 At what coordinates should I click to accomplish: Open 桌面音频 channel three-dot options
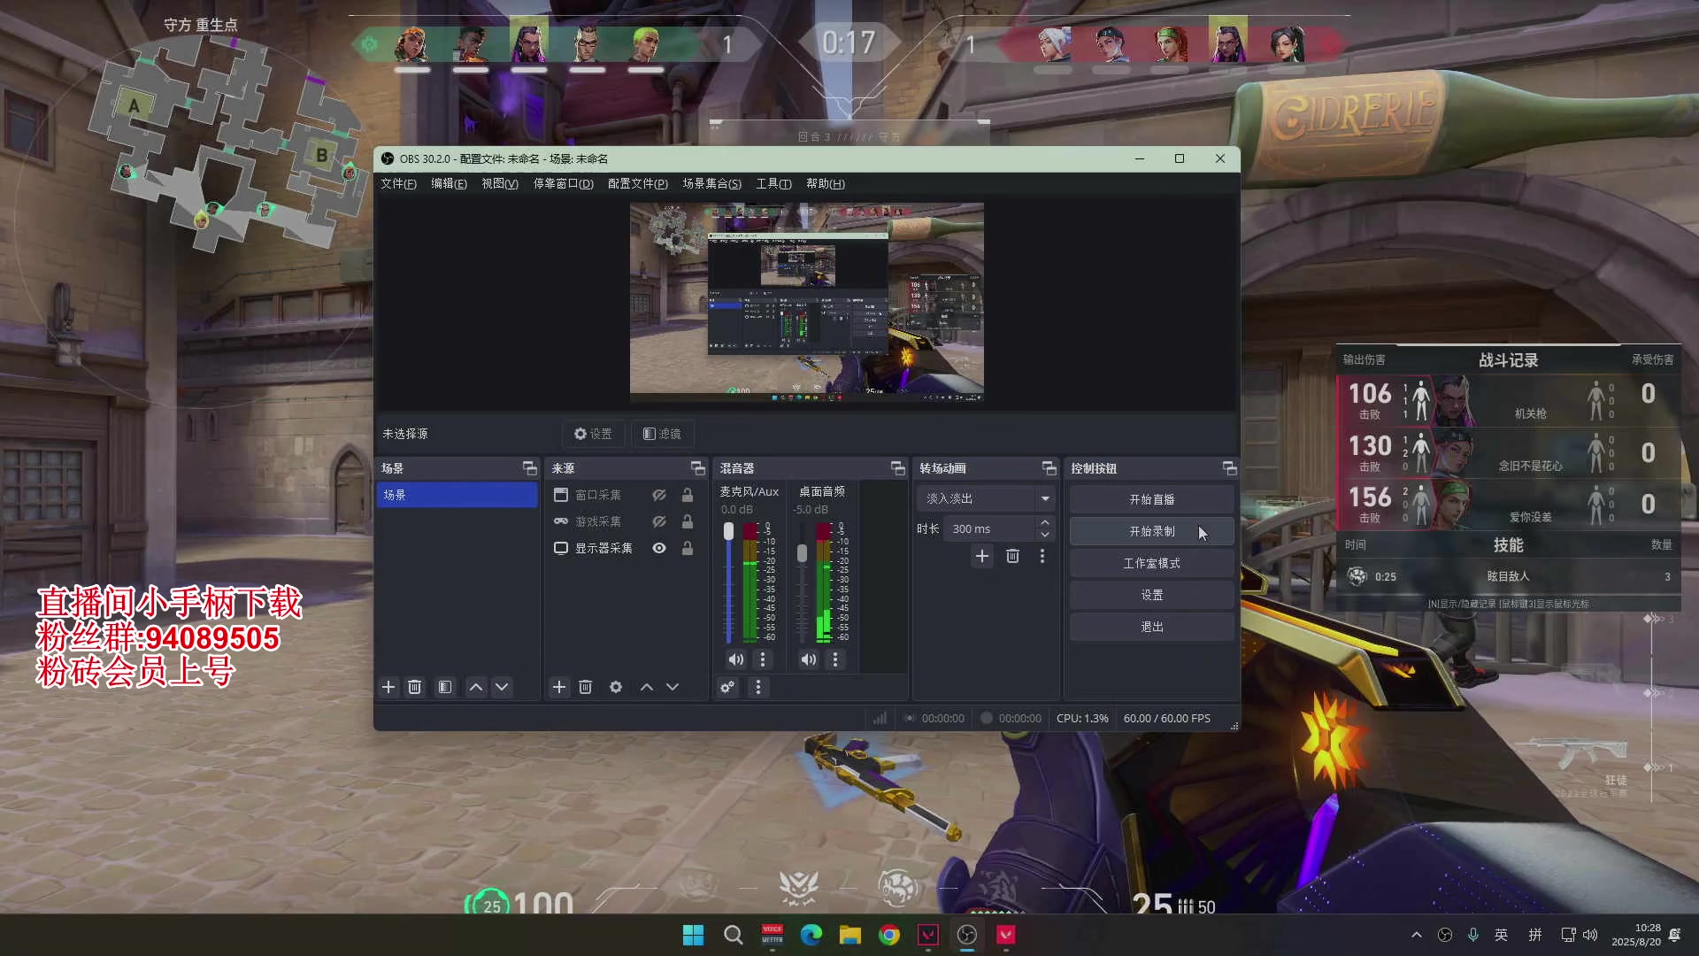835,659
